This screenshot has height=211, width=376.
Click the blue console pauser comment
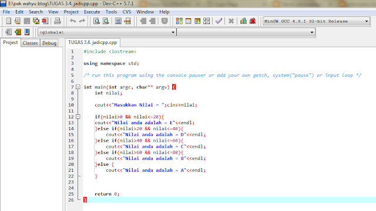(222, 75)
